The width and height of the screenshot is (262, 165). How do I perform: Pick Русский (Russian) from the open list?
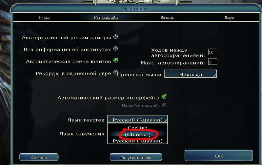point(137,141)
